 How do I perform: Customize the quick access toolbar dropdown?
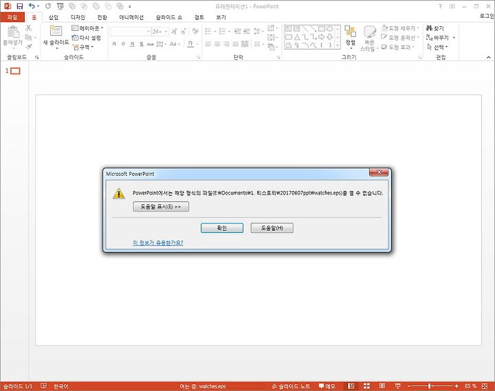[x=129, y=6]
